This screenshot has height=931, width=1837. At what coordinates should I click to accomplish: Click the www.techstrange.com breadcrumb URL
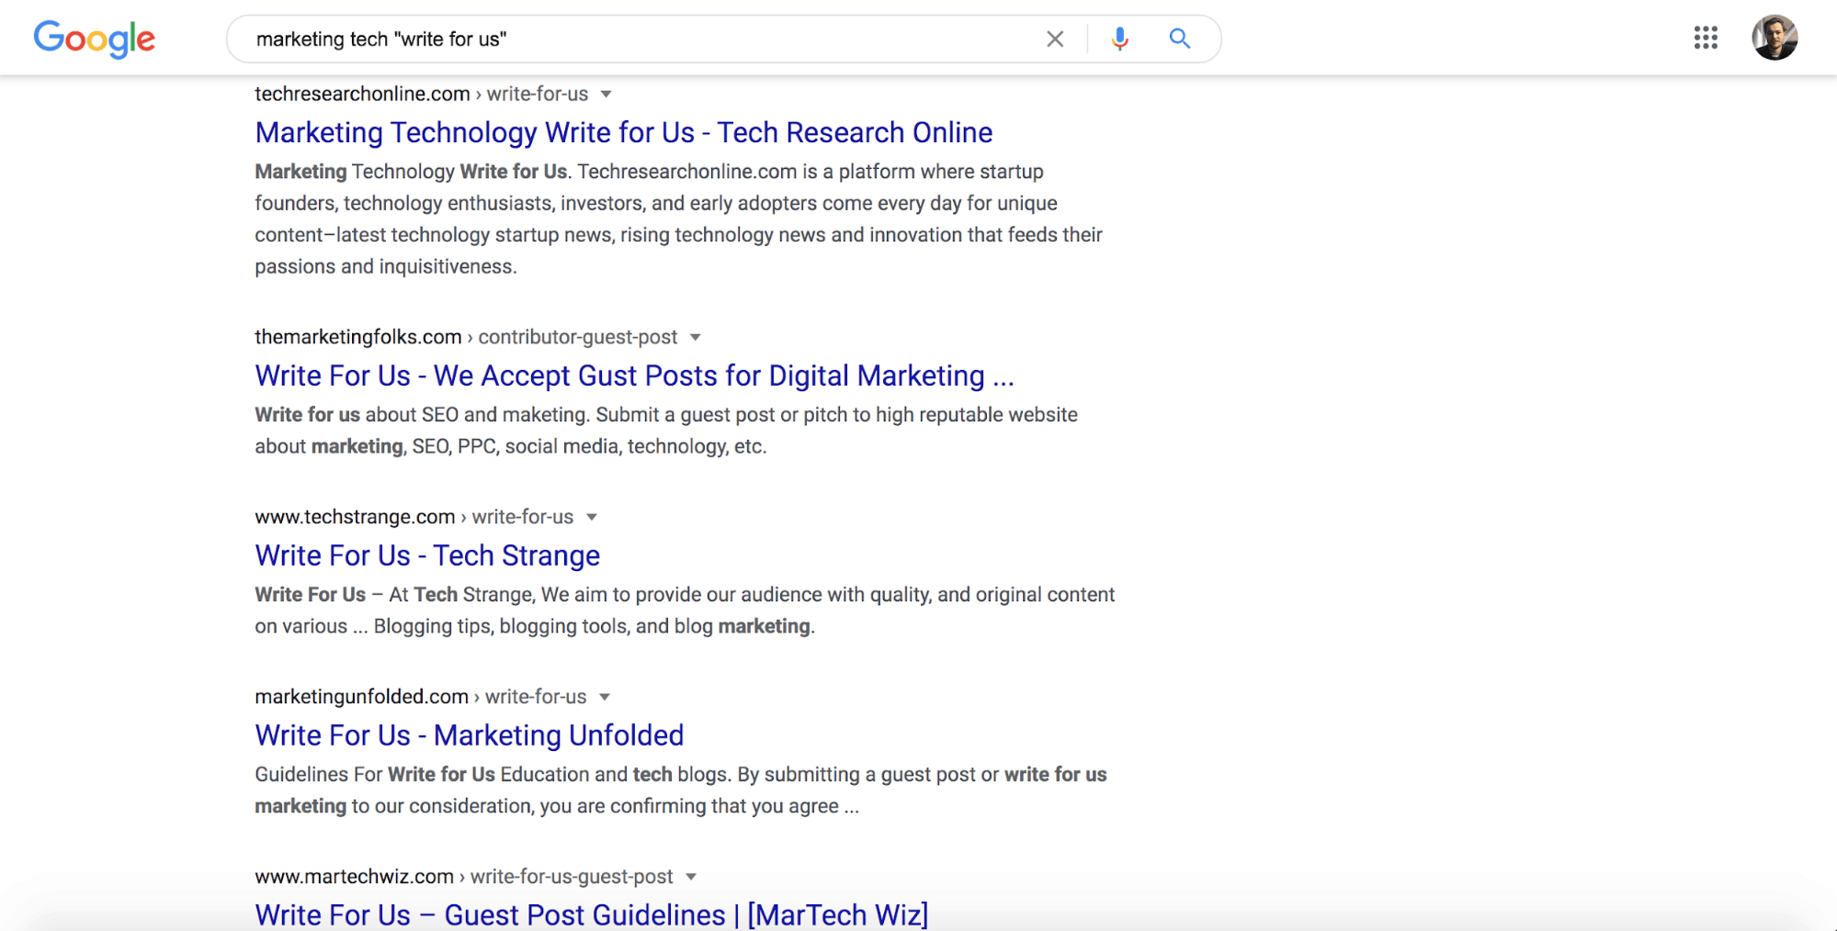tap(414, 517)
